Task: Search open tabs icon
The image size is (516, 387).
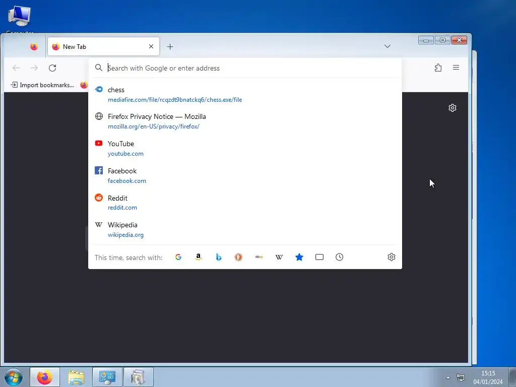Action: point(319,257)
